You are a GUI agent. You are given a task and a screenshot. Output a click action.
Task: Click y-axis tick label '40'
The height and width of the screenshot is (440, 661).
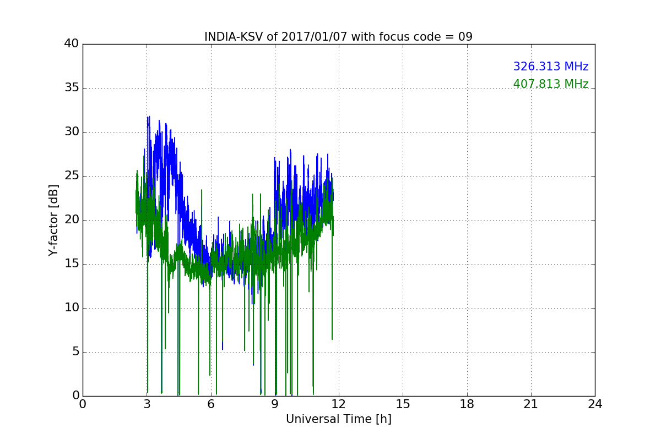point(72,44)
